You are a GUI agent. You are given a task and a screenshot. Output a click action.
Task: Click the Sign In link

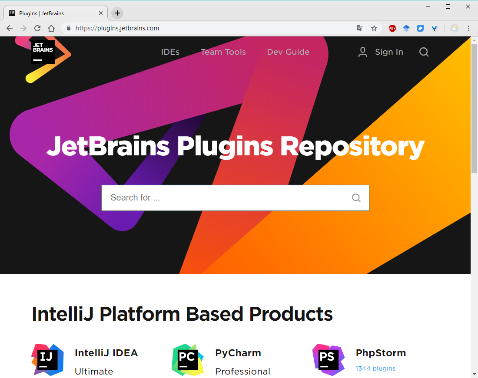point(389,52)
